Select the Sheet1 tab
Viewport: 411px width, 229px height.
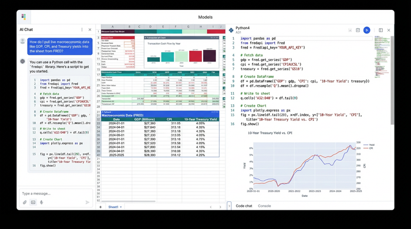[x=113, y=207]
